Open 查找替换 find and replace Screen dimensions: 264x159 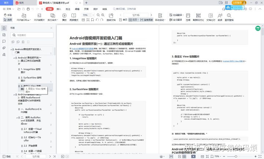(x=229, y=17)
